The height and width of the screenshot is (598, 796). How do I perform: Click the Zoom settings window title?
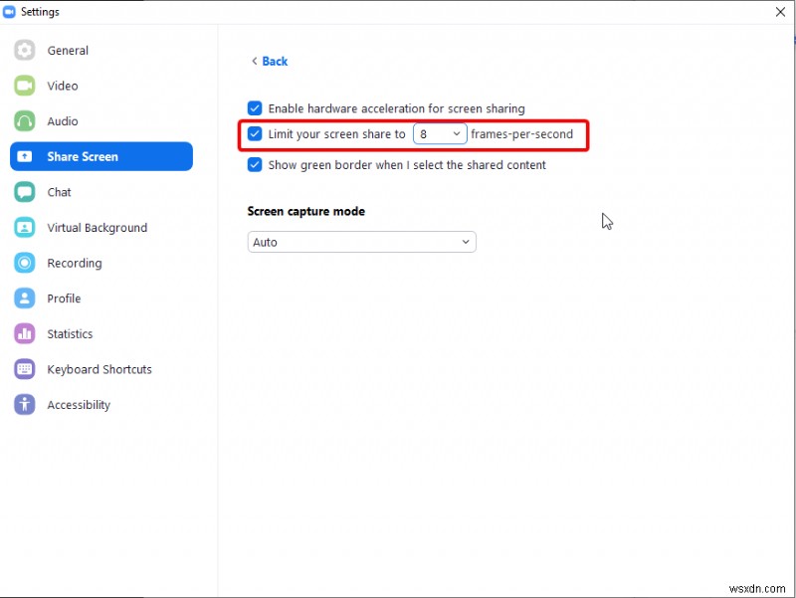42,11
